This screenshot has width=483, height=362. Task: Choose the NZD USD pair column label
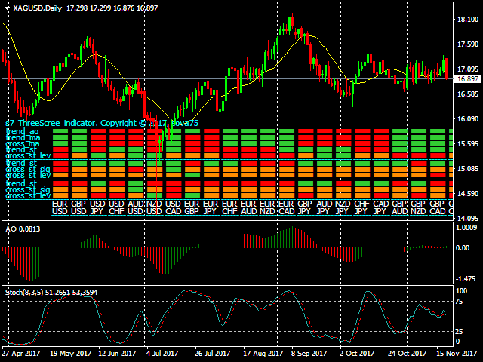154,207
